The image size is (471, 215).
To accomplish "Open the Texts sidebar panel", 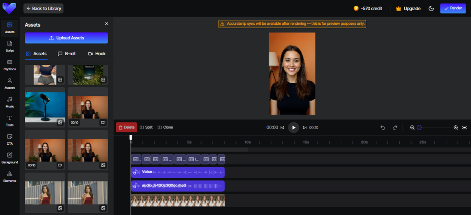I will pos(10,121).
